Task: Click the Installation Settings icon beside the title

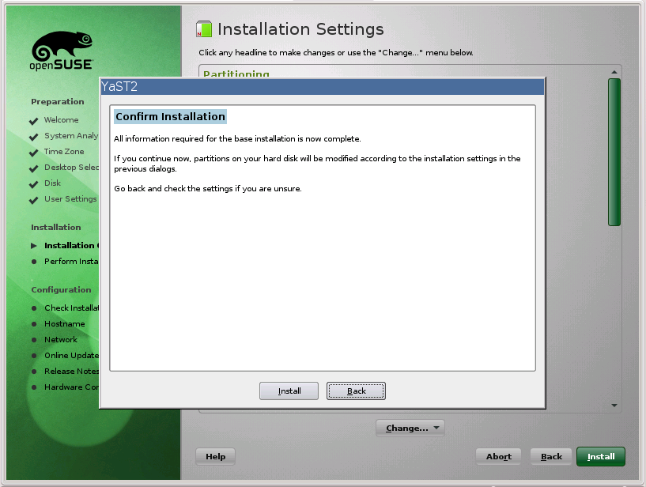Action: [x=204, y=29]
